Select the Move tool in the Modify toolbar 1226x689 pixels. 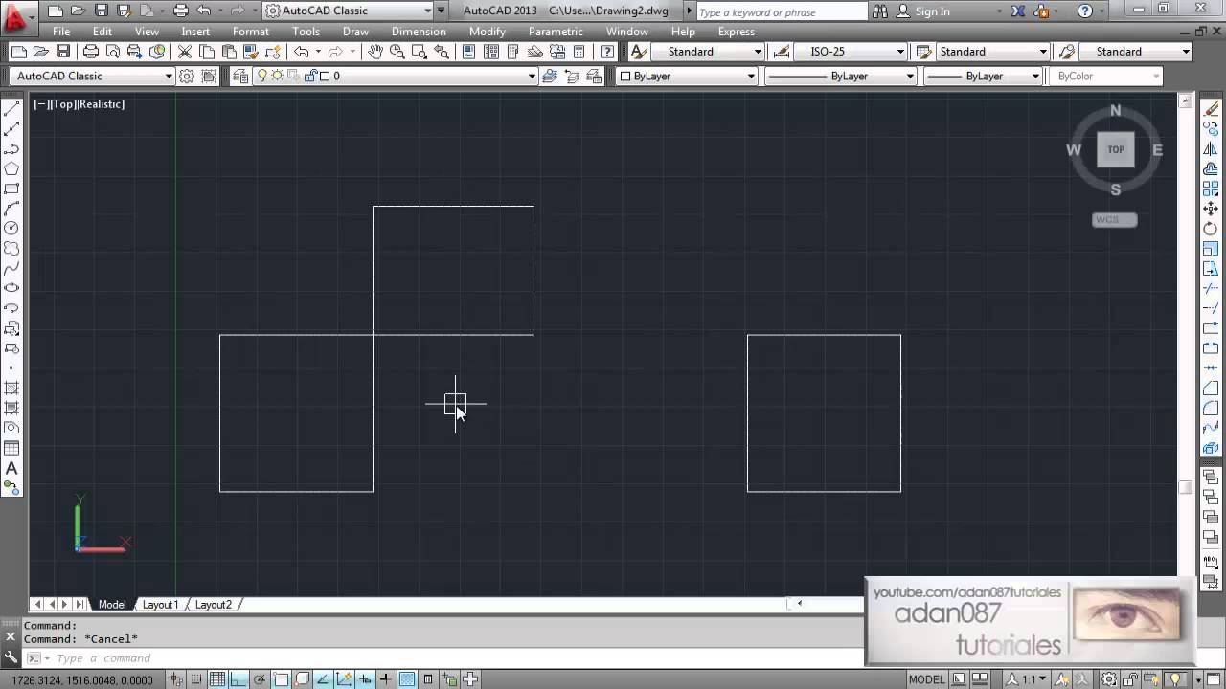1211,209
